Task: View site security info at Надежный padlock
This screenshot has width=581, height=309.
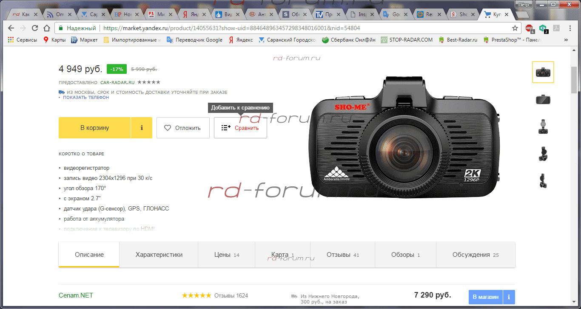Action: [77, 28]
